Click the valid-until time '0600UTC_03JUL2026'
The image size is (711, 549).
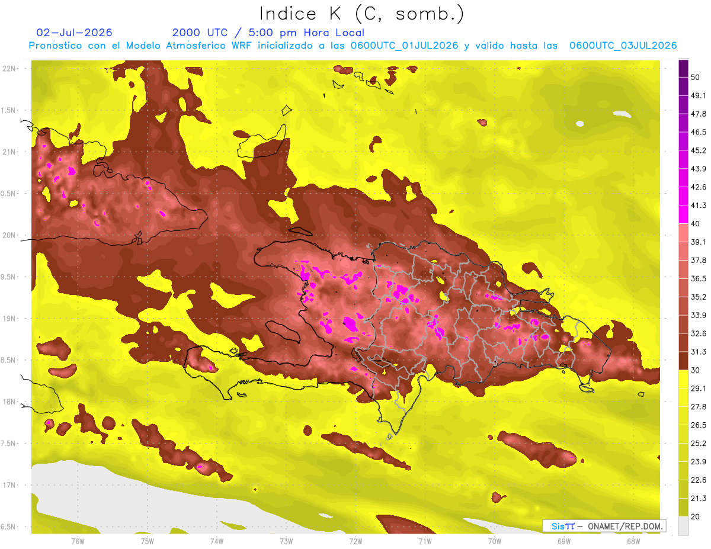coord(623,46)
